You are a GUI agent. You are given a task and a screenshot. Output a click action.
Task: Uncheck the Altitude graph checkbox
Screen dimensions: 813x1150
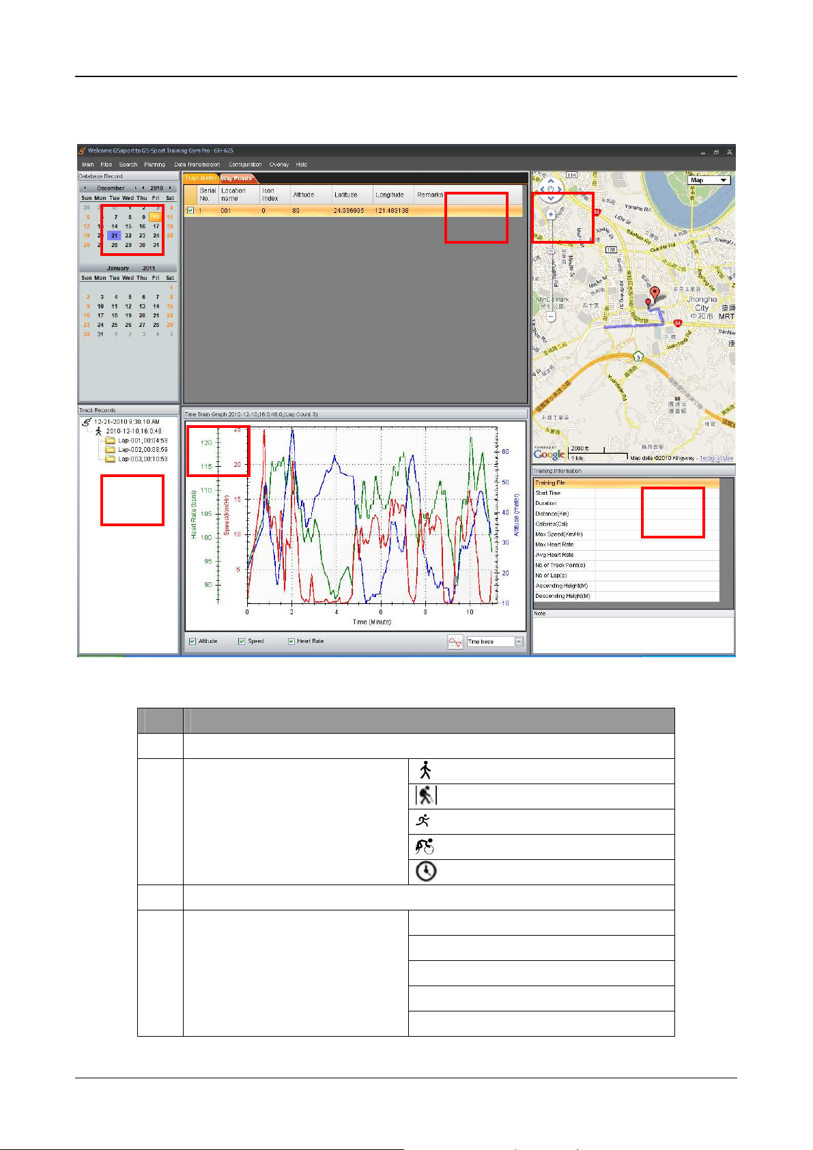click(192, 642)
